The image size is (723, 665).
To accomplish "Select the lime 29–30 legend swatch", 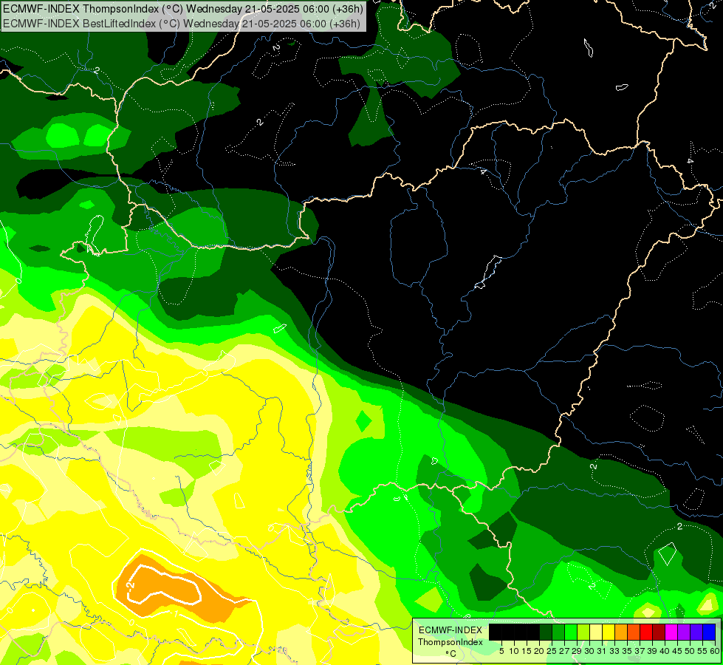I will pos(583,632).
